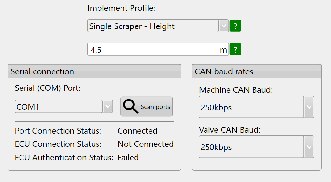Click the m unit label
This screenshot has height=182, width=331.
click(223, 50)
